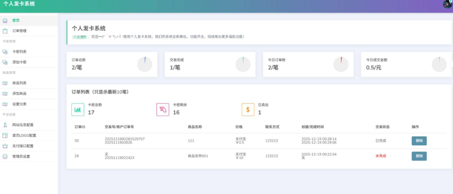Viewport: 453px width, 194px height.
Task: Delete order 29 with the 删除 button
Action: pyautogui.click(x=419, y=156)
